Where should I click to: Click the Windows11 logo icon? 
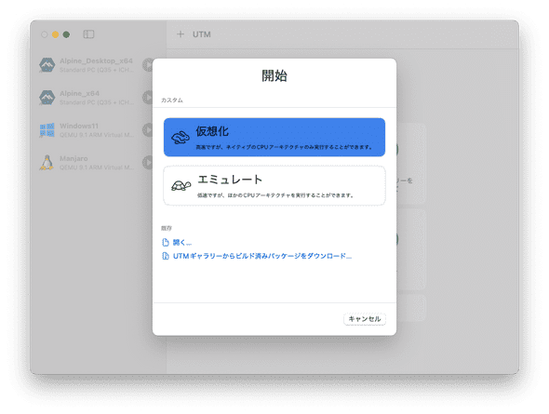(x=47, y=130)
